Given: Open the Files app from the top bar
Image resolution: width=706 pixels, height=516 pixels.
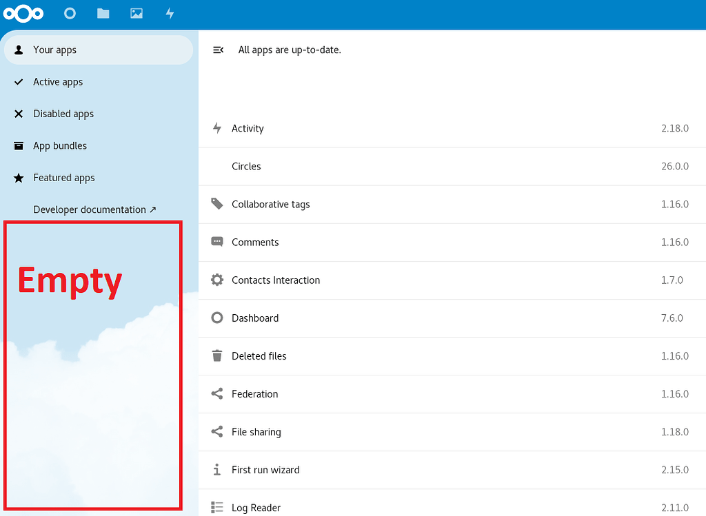Looking at the screenshot, I should [103, 13].
